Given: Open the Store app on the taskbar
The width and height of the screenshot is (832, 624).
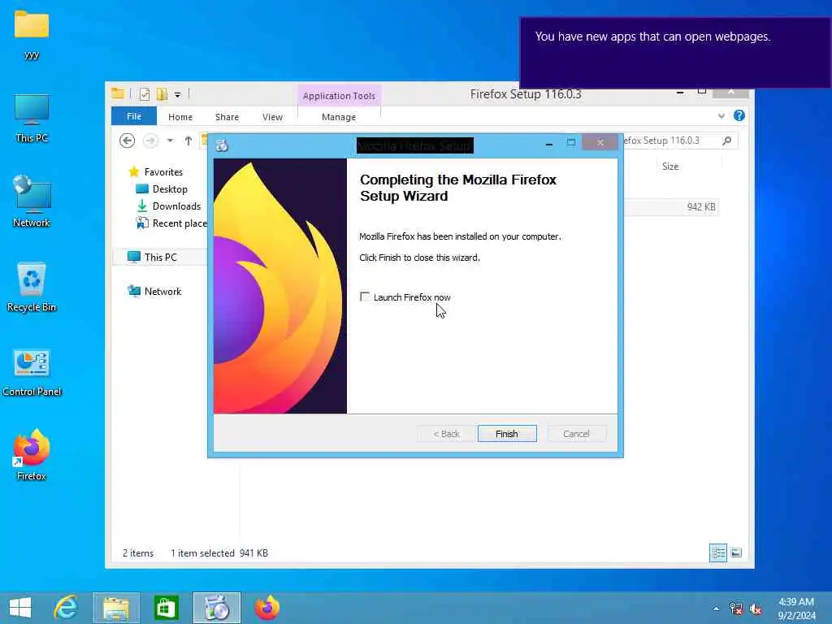Looking at the screenshot, I should tap(166, 608).
